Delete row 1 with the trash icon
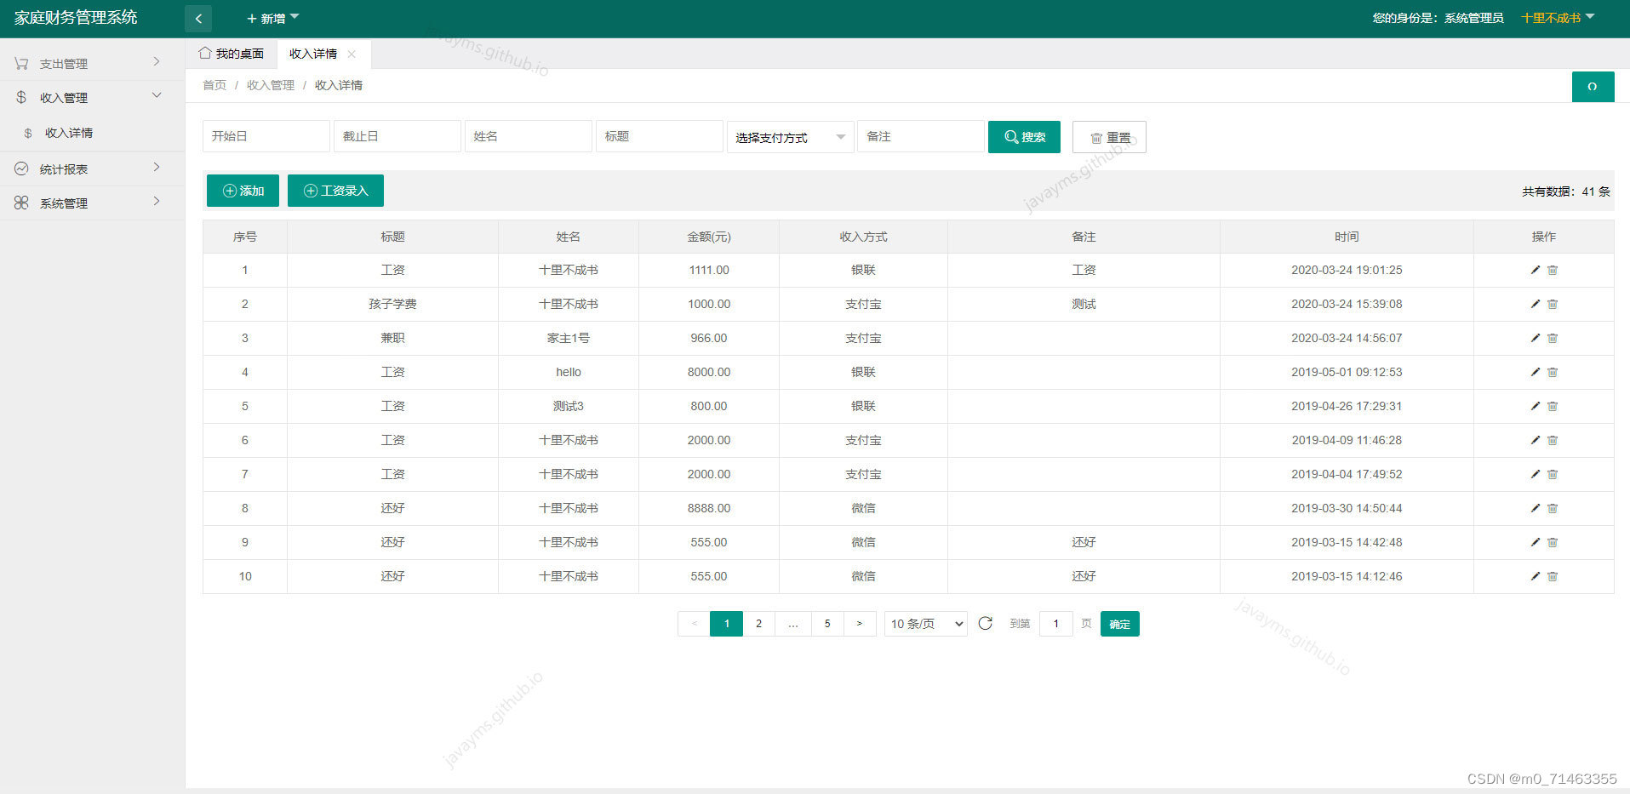This screenshot has width=1630, height=794. (1553, 270)
